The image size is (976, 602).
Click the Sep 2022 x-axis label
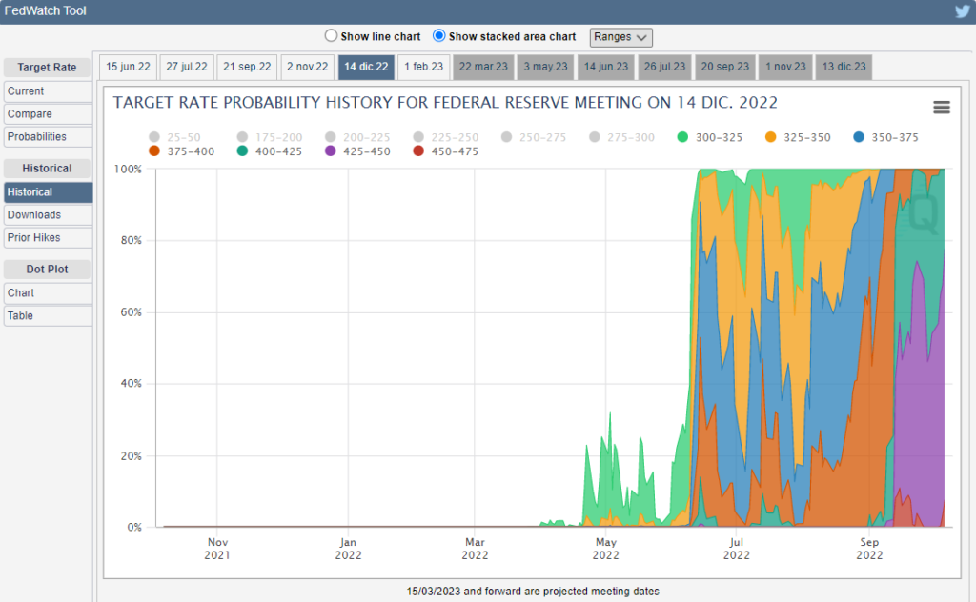[869, 549]
